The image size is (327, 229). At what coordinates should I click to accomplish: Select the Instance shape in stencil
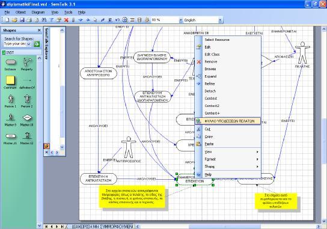[x=10, y=64]
